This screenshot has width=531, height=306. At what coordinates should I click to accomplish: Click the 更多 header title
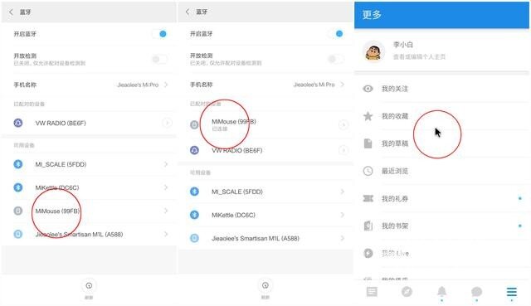coord(372,15)
